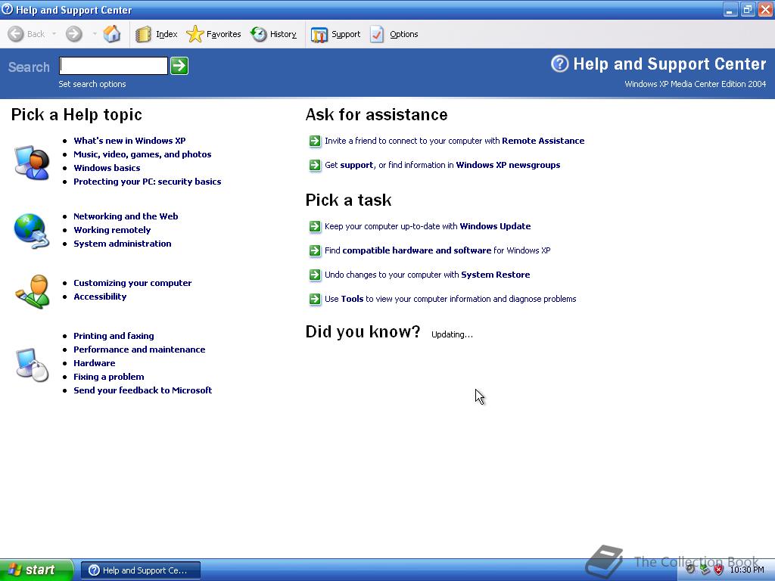Click the green arrow beside System Restore

315,275
